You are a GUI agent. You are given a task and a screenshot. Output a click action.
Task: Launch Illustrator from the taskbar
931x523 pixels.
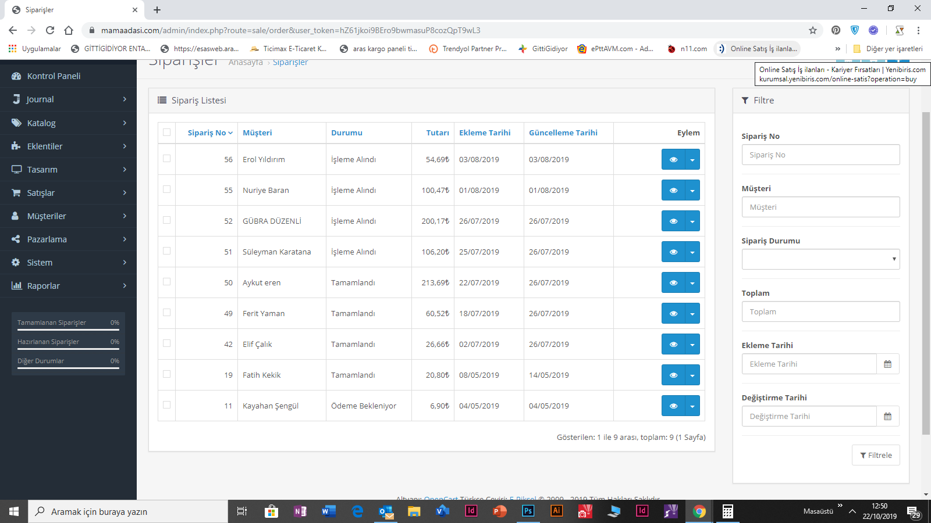click(556, 511)
